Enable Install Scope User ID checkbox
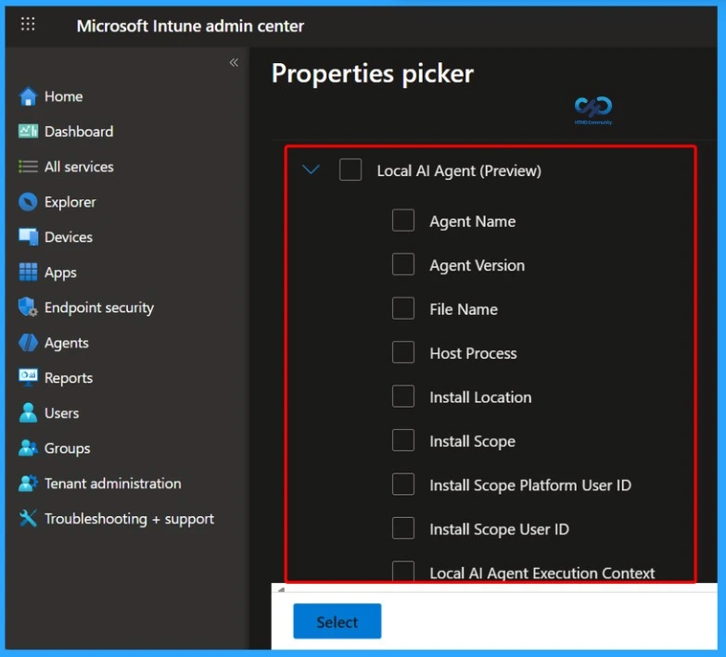This screenshot has width=726, height=657. tap(403, 528)
